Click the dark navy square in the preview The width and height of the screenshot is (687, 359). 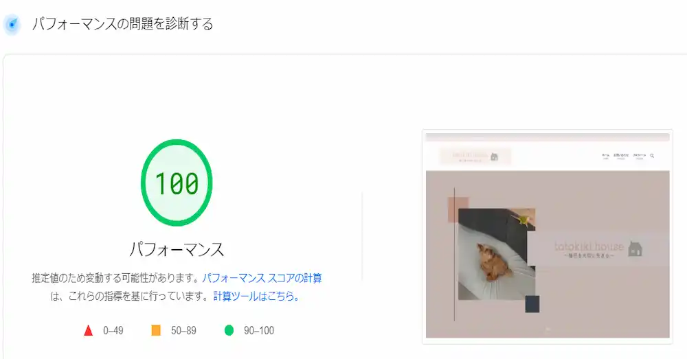[x=532, y=304]
